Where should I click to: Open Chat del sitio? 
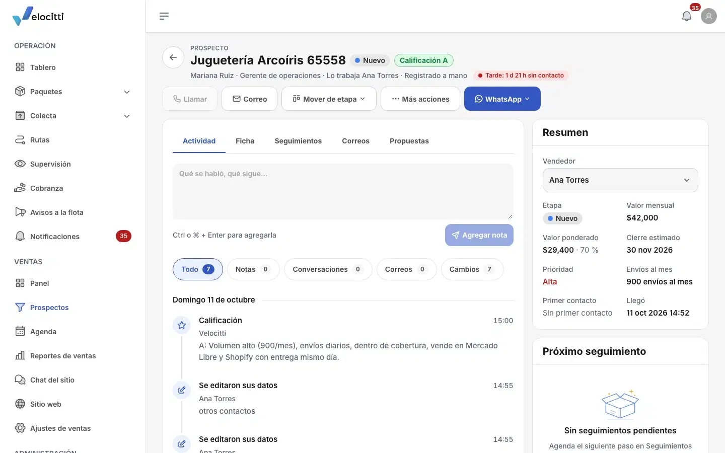(73, 380)
